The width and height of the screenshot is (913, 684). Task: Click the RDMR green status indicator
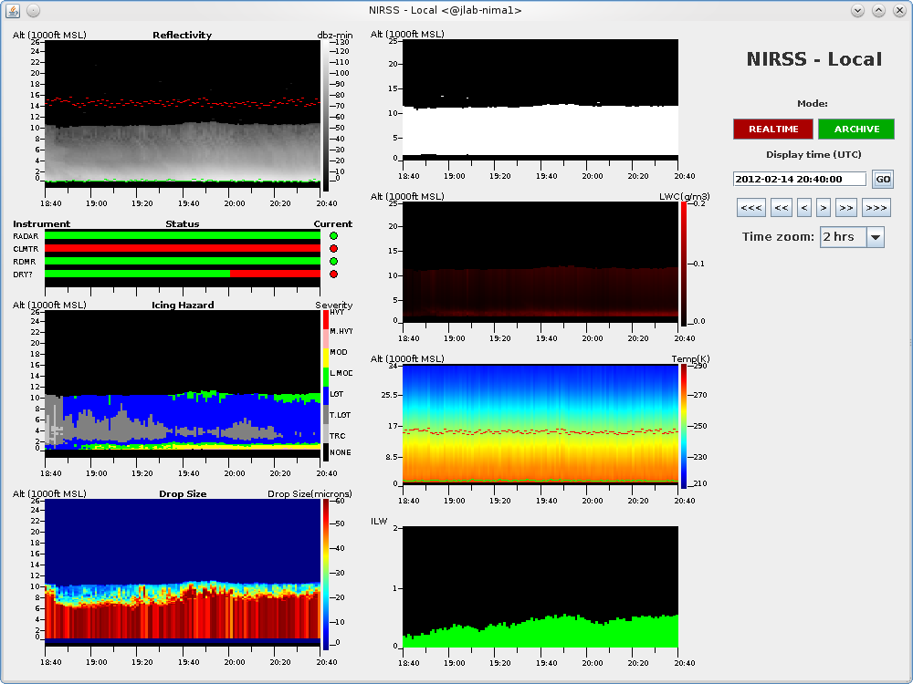click(333, 262)
